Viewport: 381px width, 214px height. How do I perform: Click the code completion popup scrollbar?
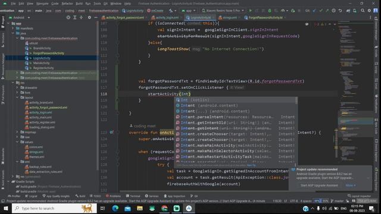click(296, 100)
